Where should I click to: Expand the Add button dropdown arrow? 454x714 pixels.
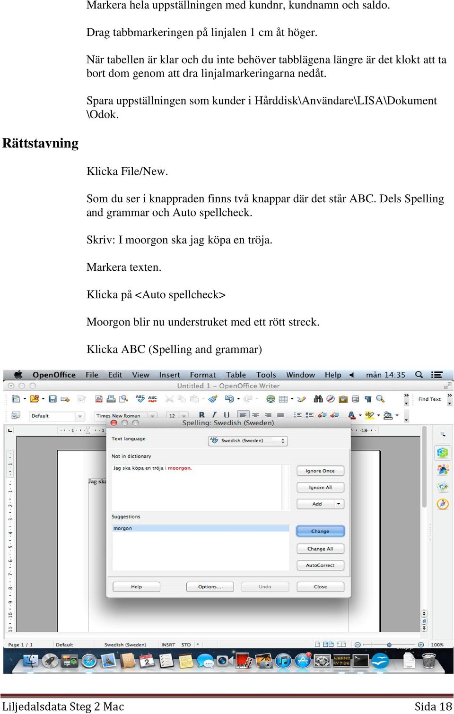tap(339, 504)
